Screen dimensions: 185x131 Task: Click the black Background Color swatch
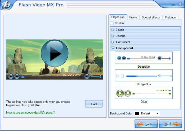(x=137, y=114)
